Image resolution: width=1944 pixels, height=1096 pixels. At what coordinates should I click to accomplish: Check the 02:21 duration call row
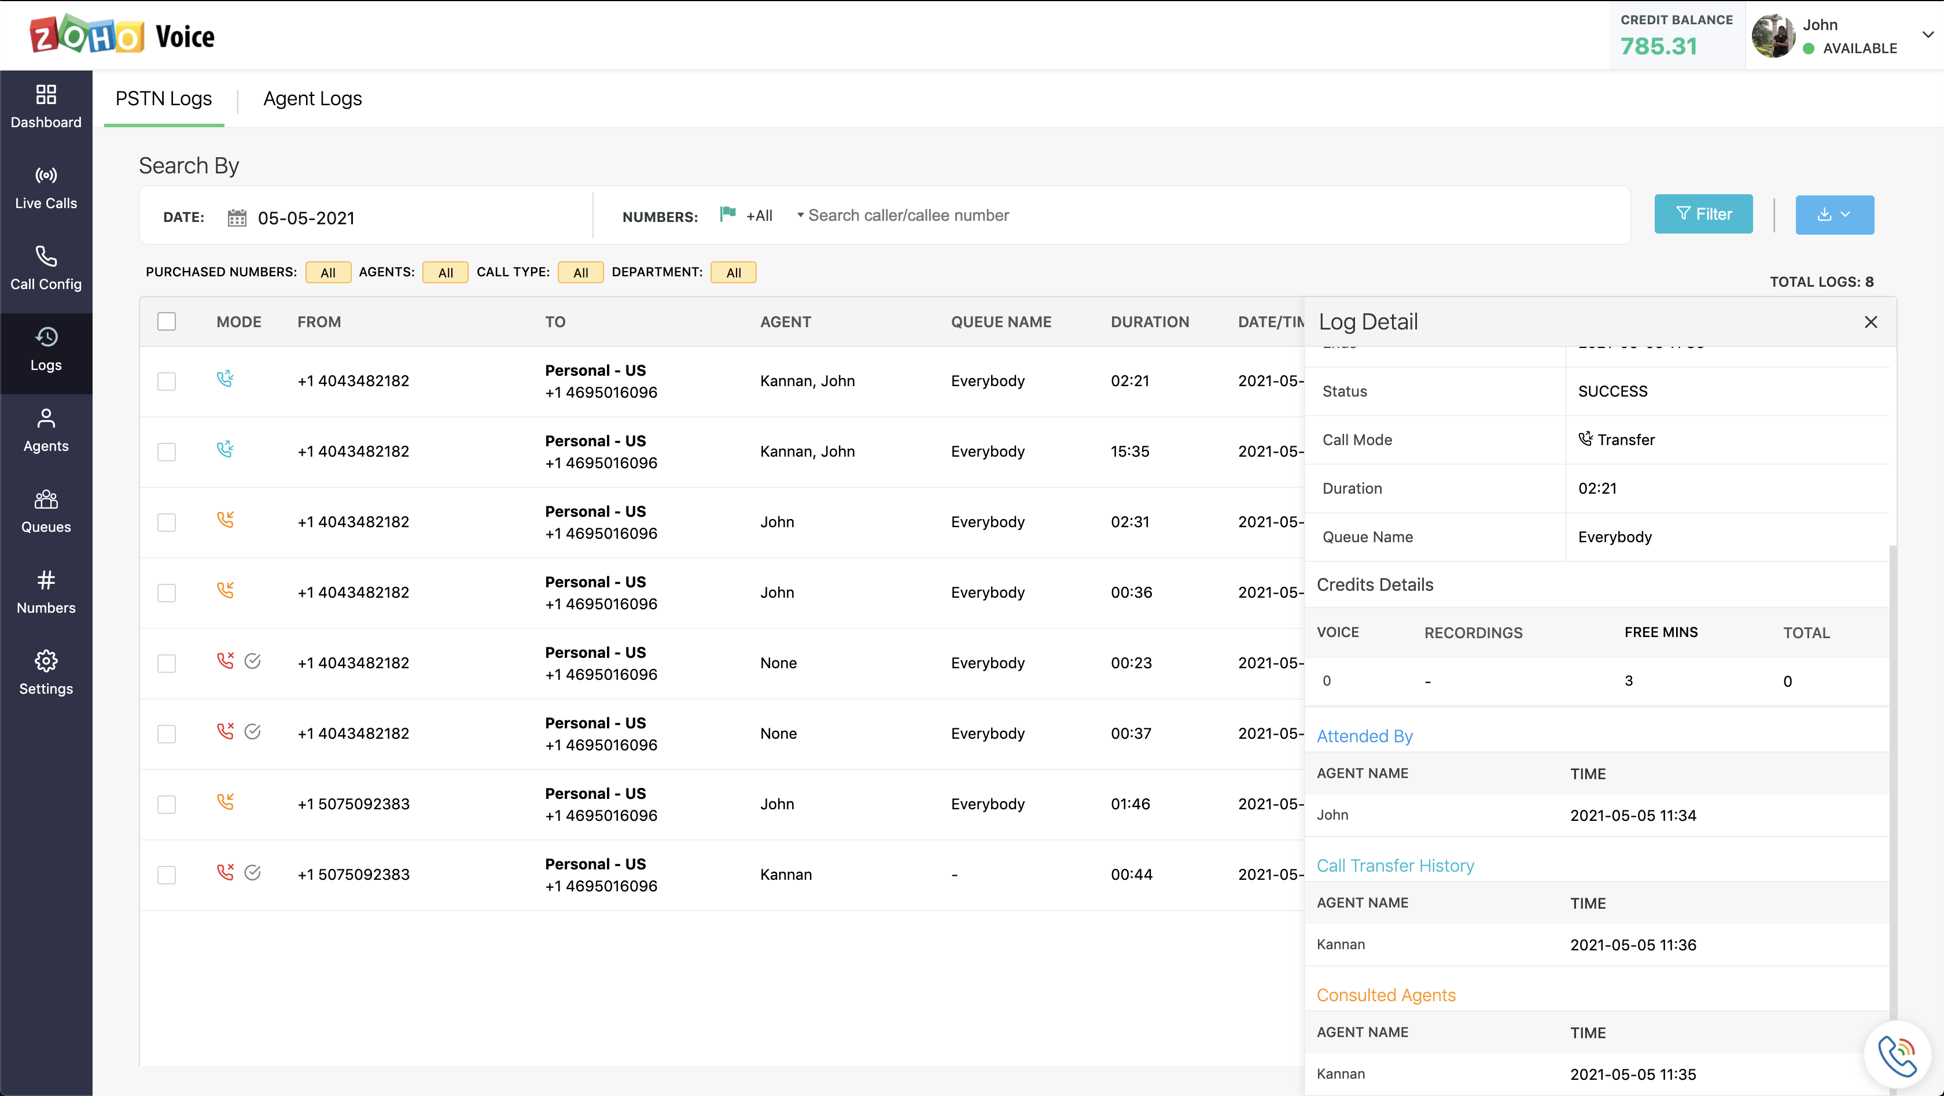(x=167, y=382)
